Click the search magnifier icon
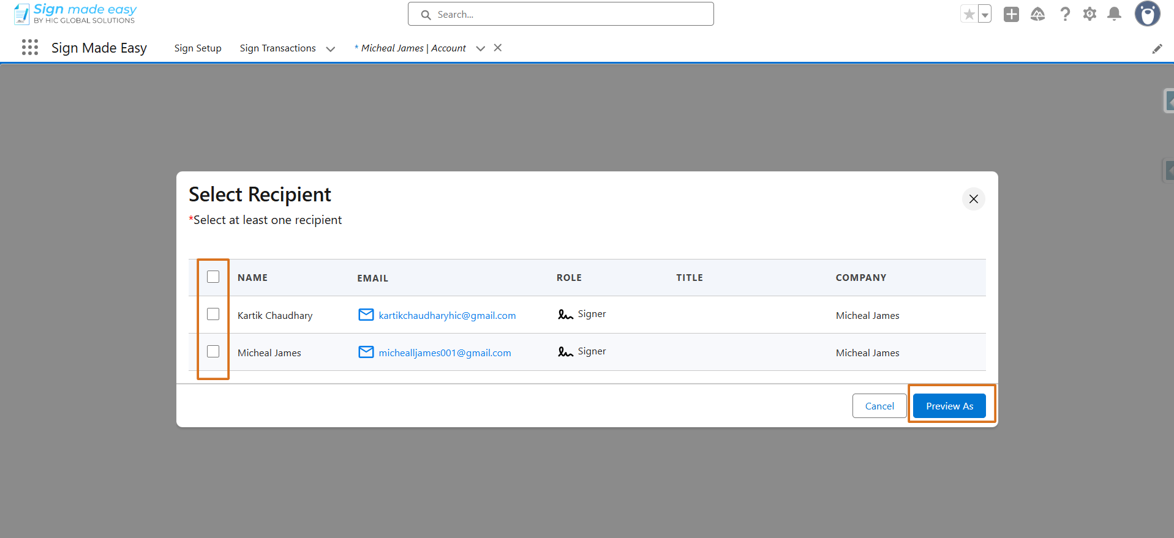The height and width of the screenshot is (538, 1174). click(x=426, y=15)
